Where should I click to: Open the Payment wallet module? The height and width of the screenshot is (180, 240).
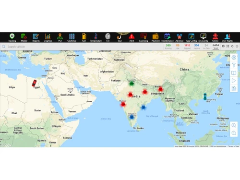click(156, 37)
